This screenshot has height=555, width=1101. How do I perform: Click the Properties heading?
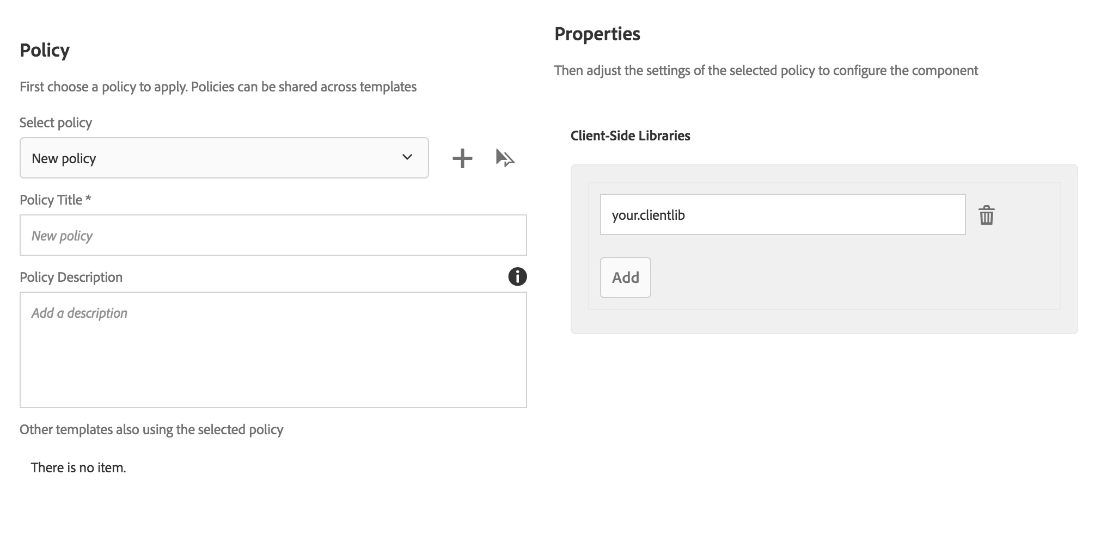click(597, 34)
